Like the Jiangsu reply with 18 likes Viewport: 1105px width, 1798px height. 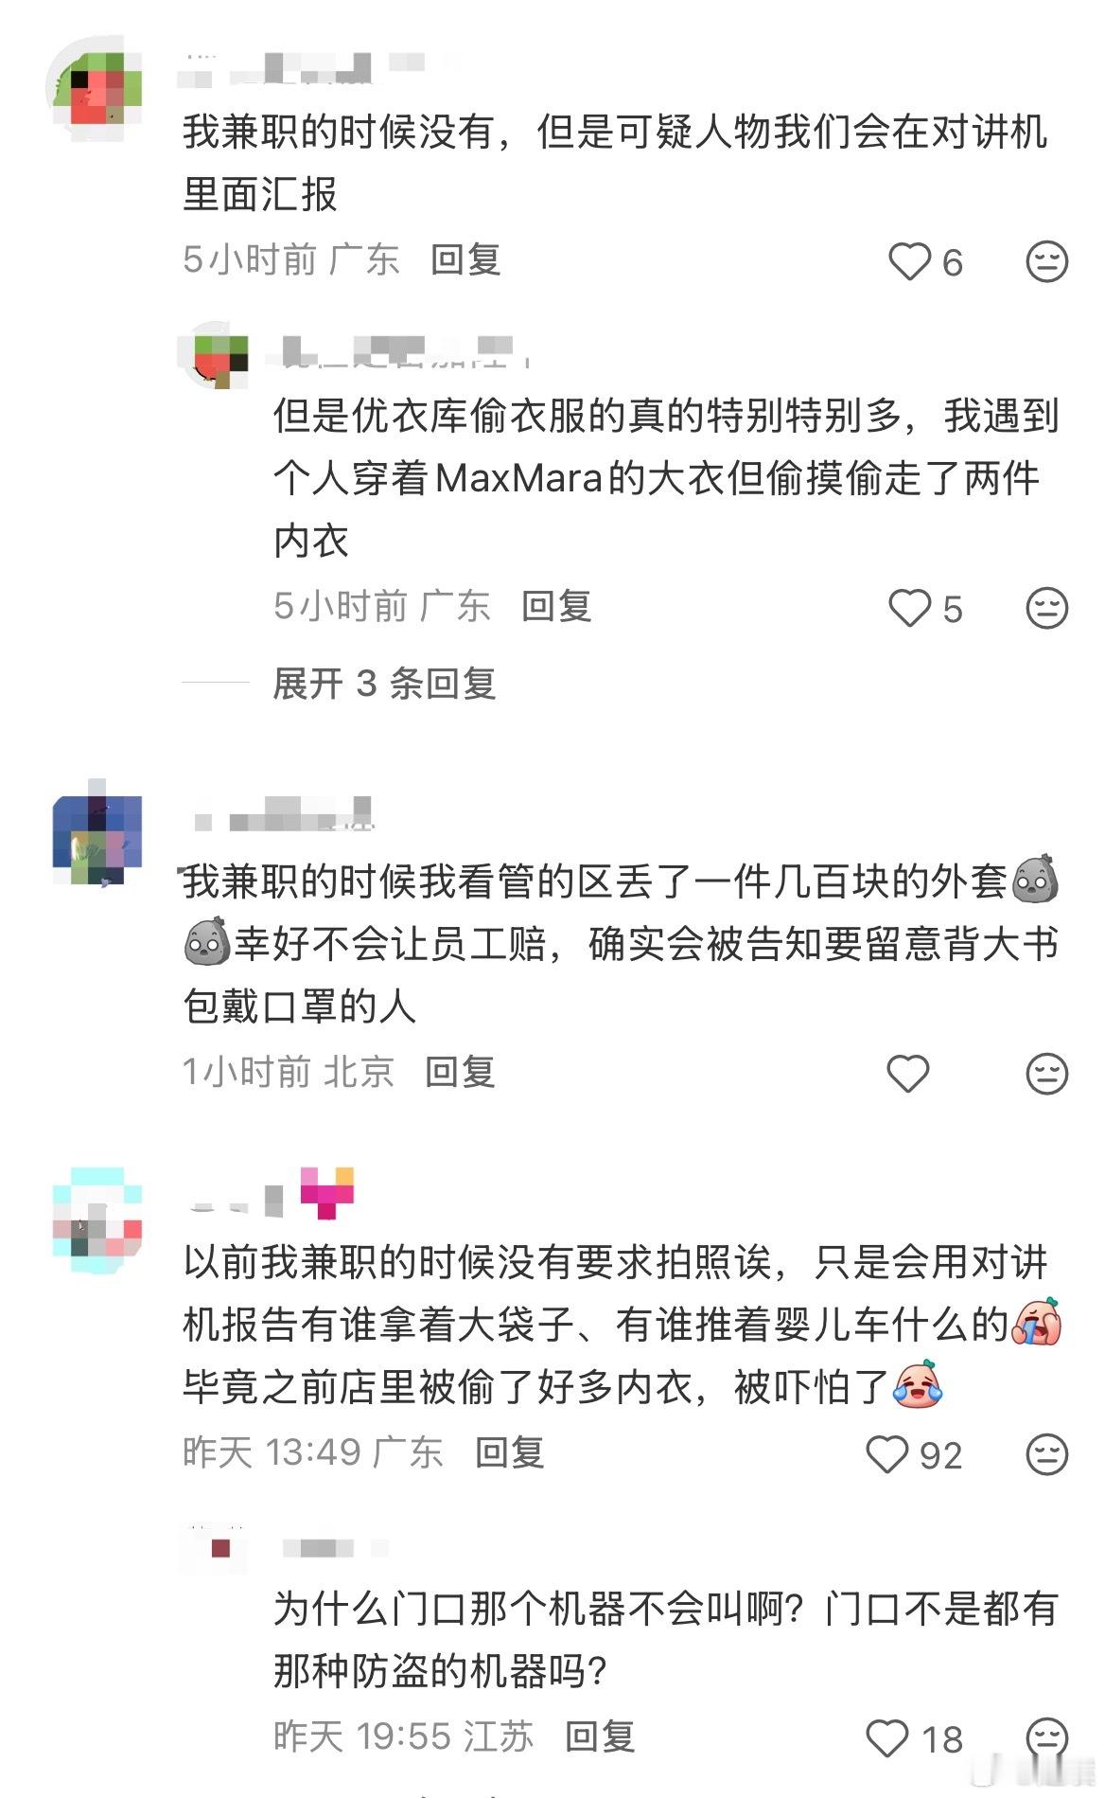click(887, 1738)
